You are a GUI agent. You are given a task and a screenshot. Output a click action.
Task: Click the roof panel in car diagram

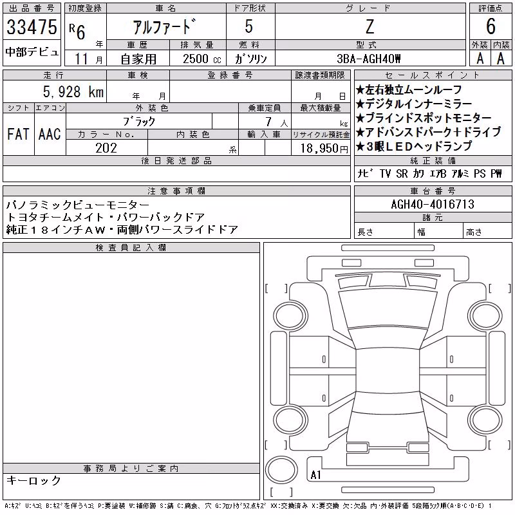[x=388, y=371]
